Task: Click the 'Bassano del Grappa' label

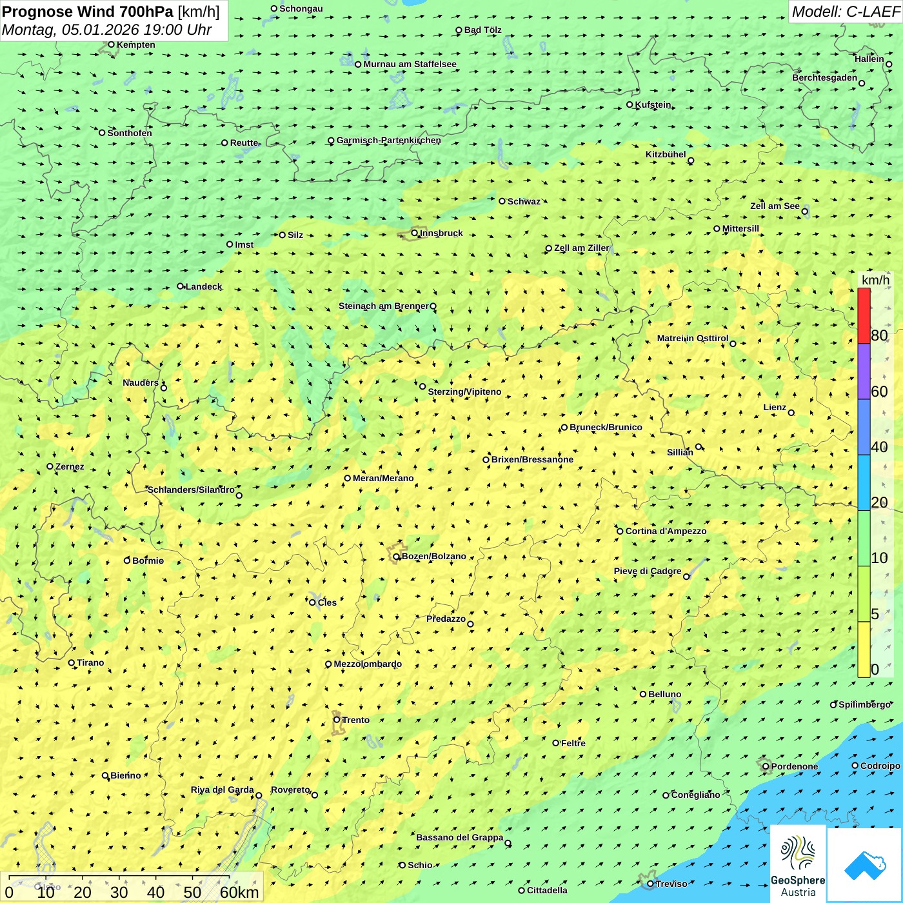Action: click(x=459, y=837)
